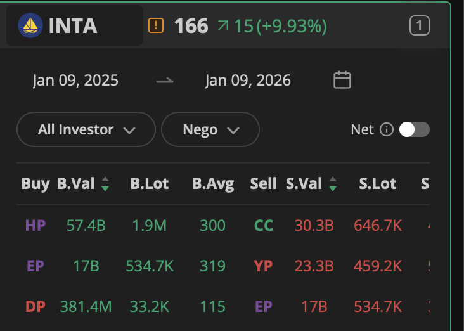Screen dimensions: 464x331
Task: Click the Net info circle icon
Action: tap(387, 129)
